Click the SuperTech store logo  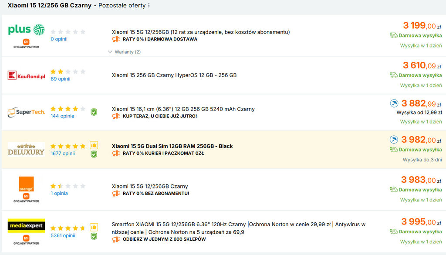point(26,112)
